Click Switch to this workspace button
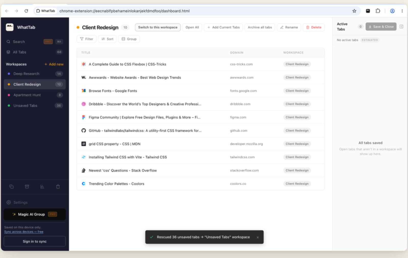The height and width of the screenshot is (258, 408). point(158,27)
